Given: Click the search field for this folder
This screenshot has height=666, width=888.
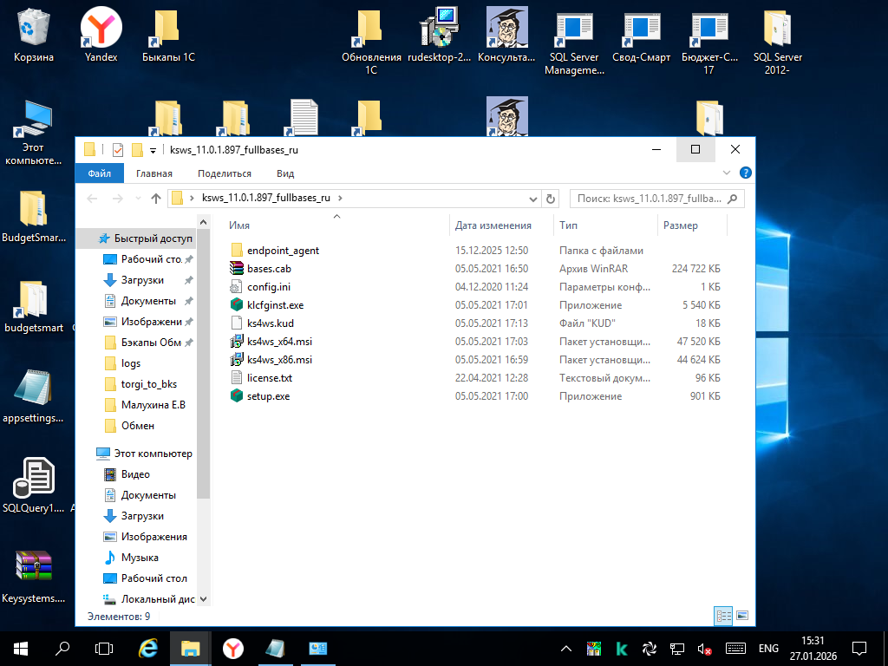Looking at the screenshot, I should [x=649, y=199].
